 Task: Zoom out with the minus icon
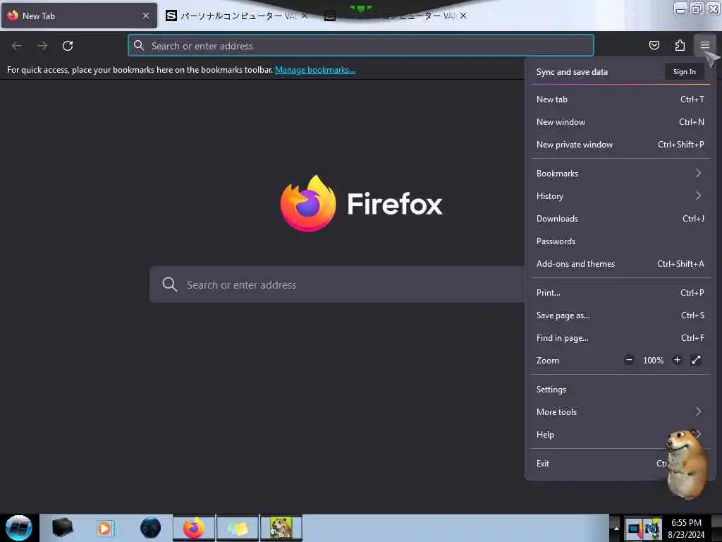[x=629, y=360]
